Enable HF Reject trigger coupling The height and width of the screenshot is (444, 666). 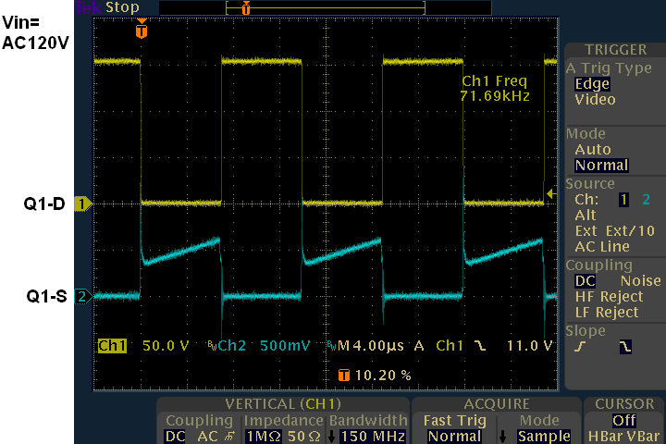[x=607, y=296]
